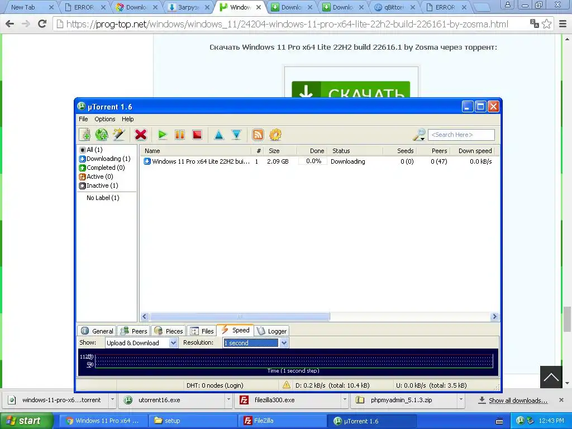Select the Active (0) category

[96, 177]
